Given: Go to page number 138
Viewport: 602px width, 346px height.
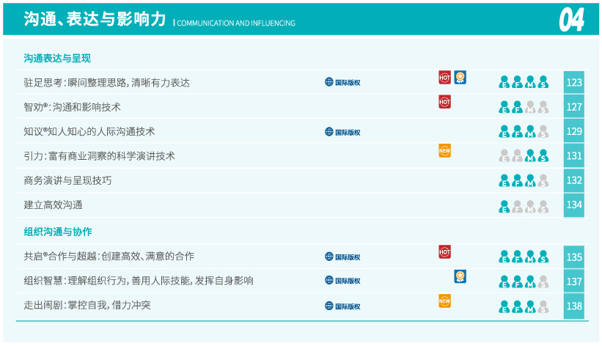Looking at the screenshot, I should click(574, 306).
